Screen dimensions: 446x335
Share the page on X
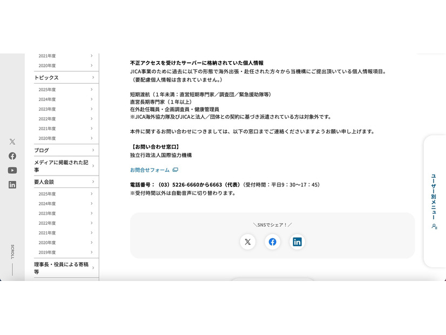[248, 242]
